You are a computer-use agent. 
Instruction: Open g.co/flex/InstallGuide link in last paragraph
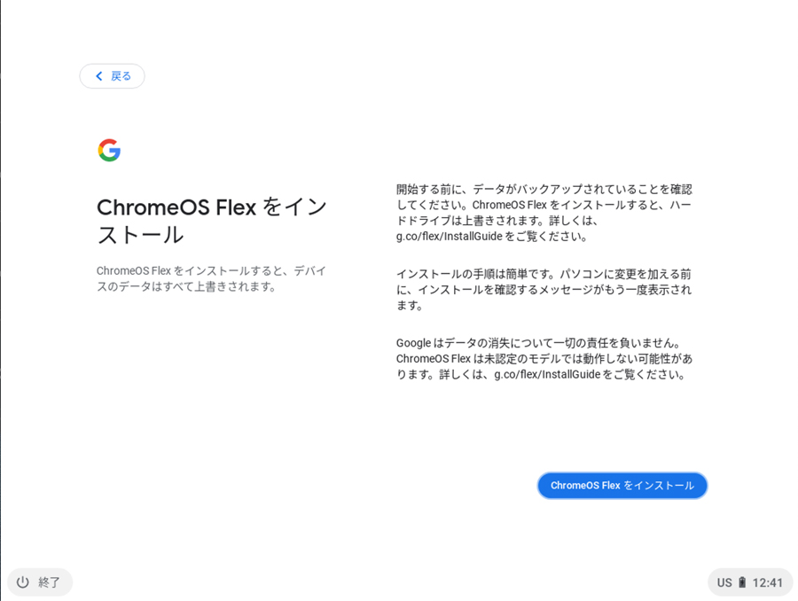tap(546, 374)
